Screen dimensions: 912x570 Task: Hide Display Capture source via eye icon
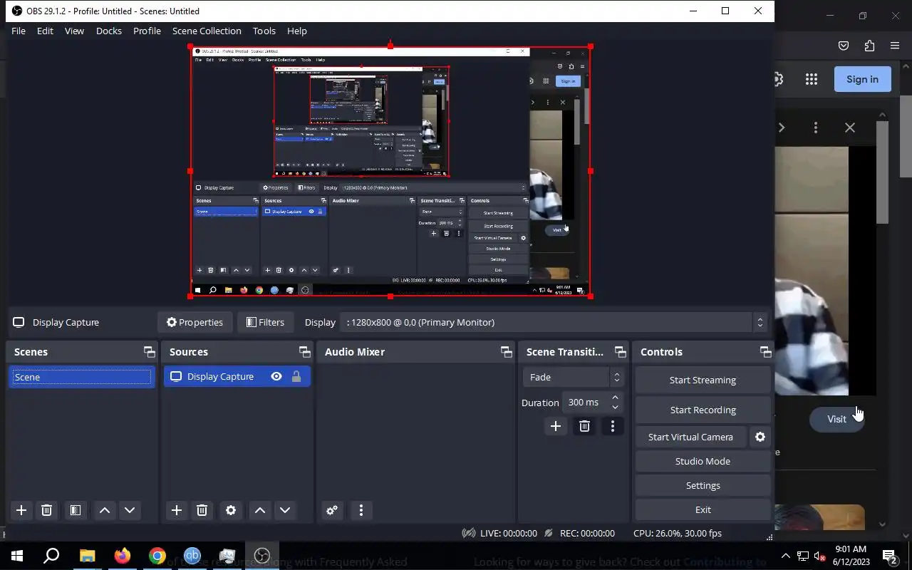[276, 376]
